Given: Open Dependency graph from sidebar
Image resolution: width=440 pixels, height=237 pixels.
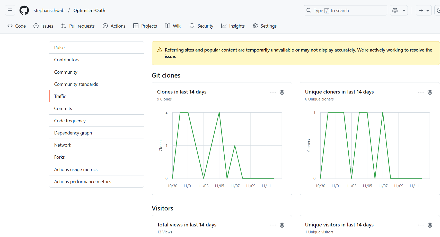Looking at the screenshot, I should coord(73,133).
